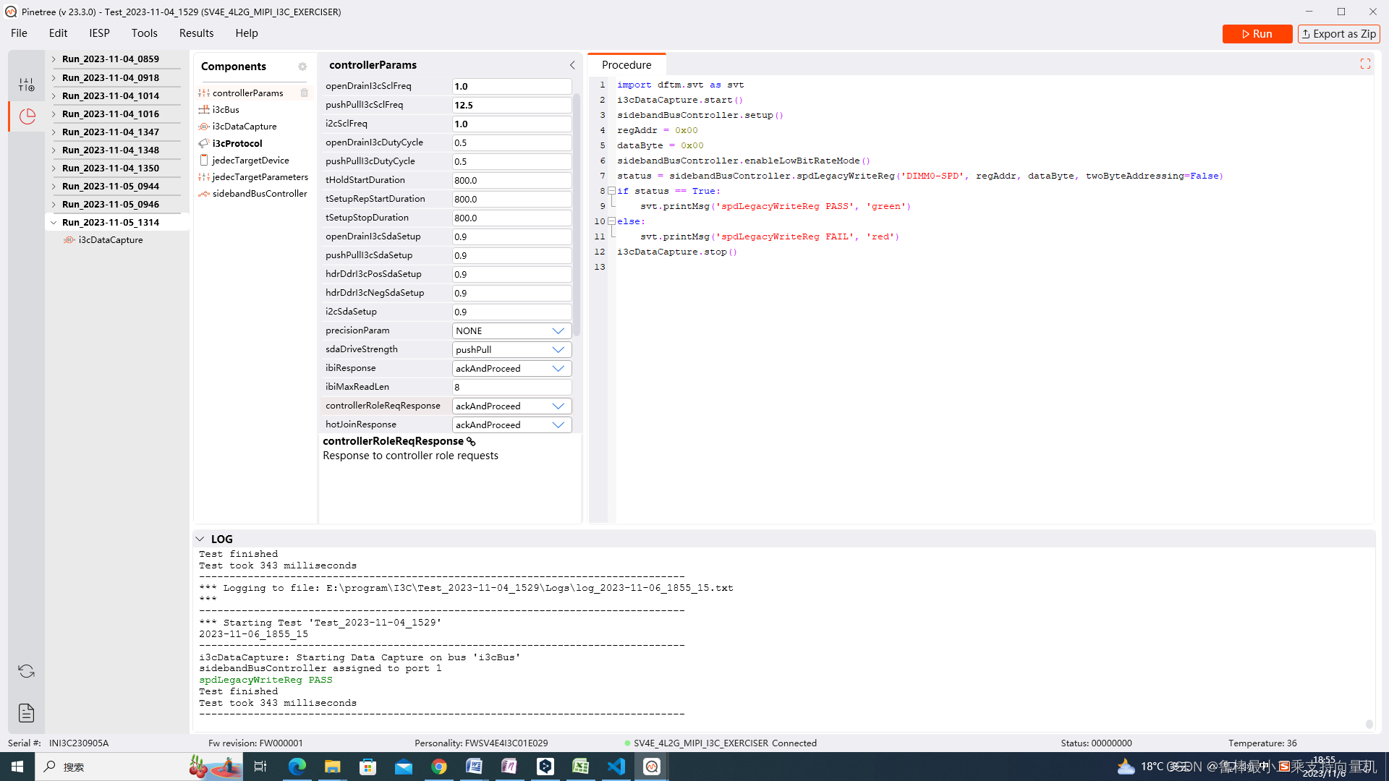1389x781 pixels.
Task: Fold the if block on line 8
Action: [x=611, y=191]
